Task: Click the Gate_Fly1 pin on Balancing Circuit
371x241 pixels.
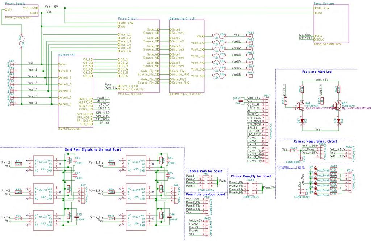Action: click(x=178, y=71)
